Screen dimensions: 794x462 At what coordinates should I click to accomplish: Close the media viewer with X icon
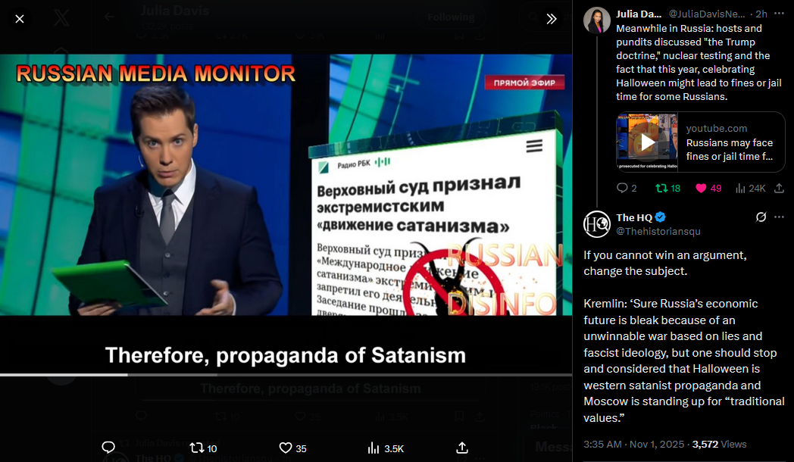(20, 19)
